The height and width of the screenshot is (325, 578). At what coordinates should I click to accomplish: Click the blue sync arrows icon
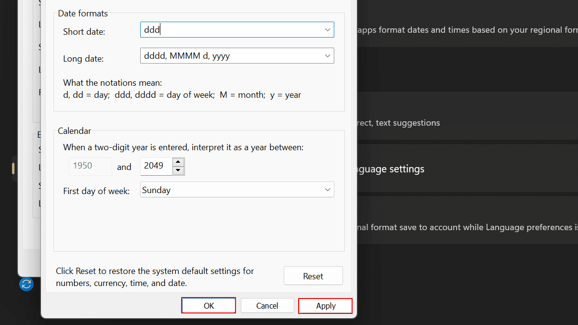coord(26,284)
